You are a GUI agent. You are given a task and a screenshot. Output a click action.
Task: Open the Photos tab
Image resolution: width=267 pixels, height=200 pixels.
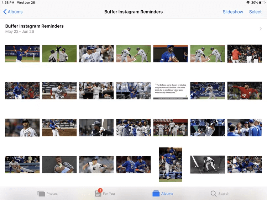pos(47,194)
